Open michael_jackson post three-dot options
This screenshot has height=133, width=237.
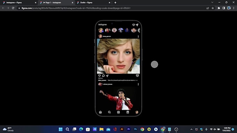(x=138, y=84)
